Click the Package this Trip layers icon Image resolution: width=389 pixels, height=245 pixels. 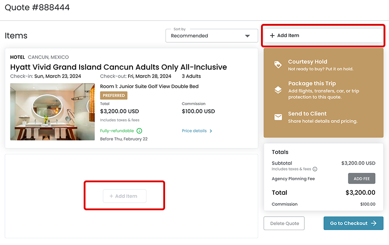(278, 90)
